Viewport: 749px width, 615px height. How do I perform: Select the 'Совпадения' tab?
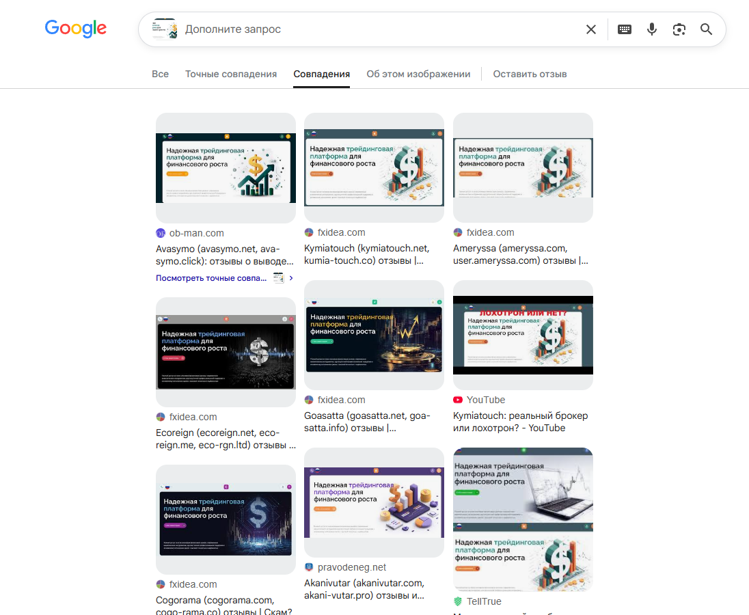click(x=321, y=74)
